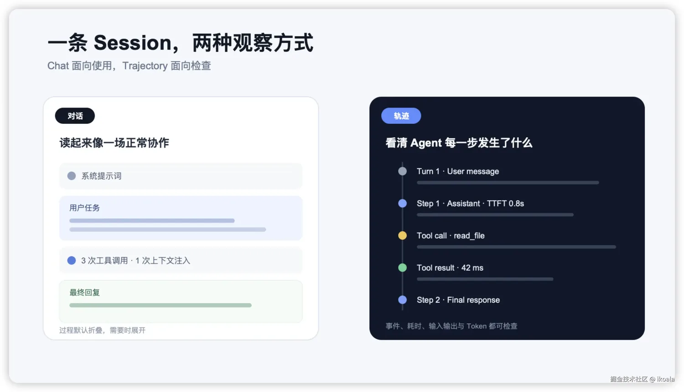Click the Tool call · read_file label
Image resolution: width=684 pixels, height=392 pixels.
click(x=451, y=235)
